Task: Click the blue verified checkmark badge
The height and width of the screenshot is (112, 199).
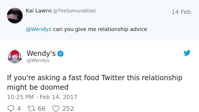Action: [60, 54]
